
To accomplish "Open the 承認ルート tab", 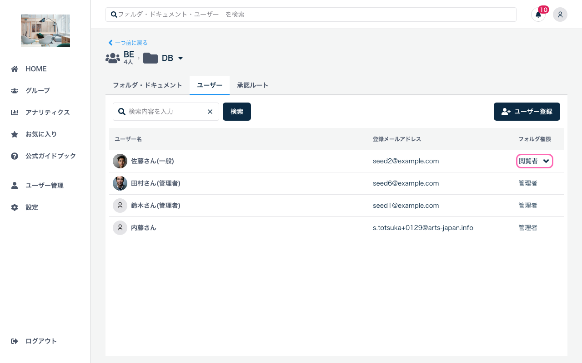I will click(253, 85).
